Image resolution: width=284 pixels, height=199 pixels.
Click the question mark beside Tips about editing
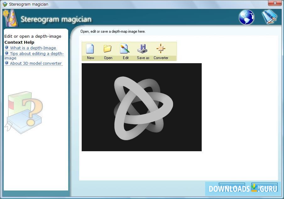6,53
